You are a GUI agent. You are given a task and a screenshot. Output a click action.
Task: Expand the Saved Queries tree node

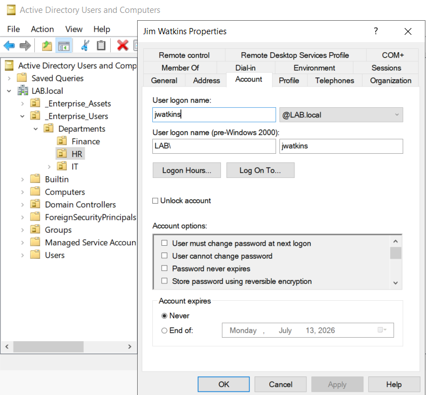(x=9, y=79)
